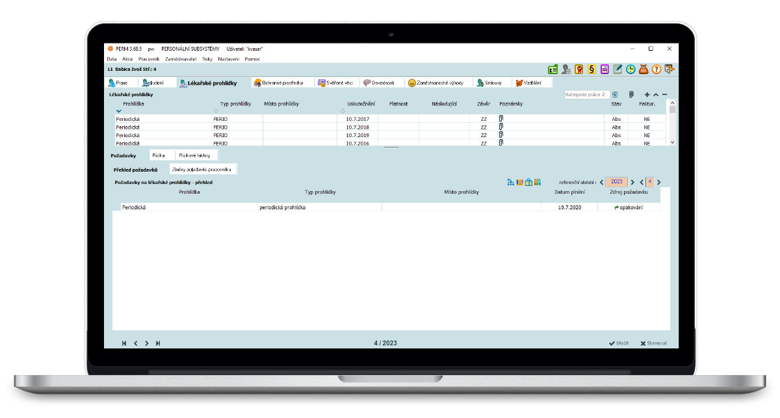Remove record with minus icon
This screenshot has height=418, width=780.
664,95
